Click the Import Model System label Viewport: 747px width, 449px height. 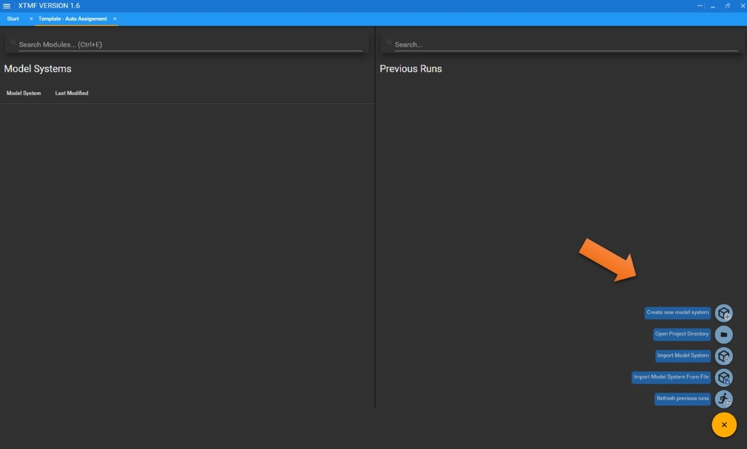pos(682,355)
